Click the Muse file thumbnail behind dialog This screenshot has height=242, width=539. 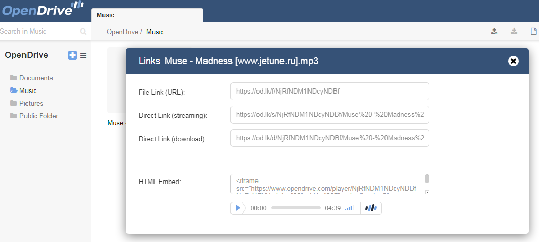point(117,80)
